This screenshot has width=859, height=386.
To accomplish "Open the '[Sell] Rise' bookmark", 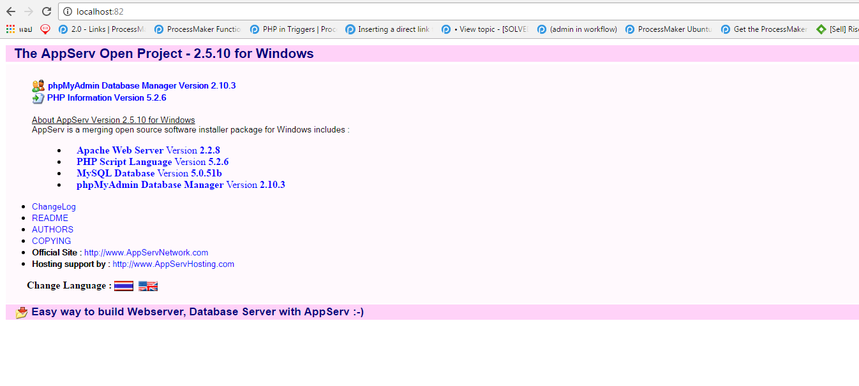I will [838, 29].
